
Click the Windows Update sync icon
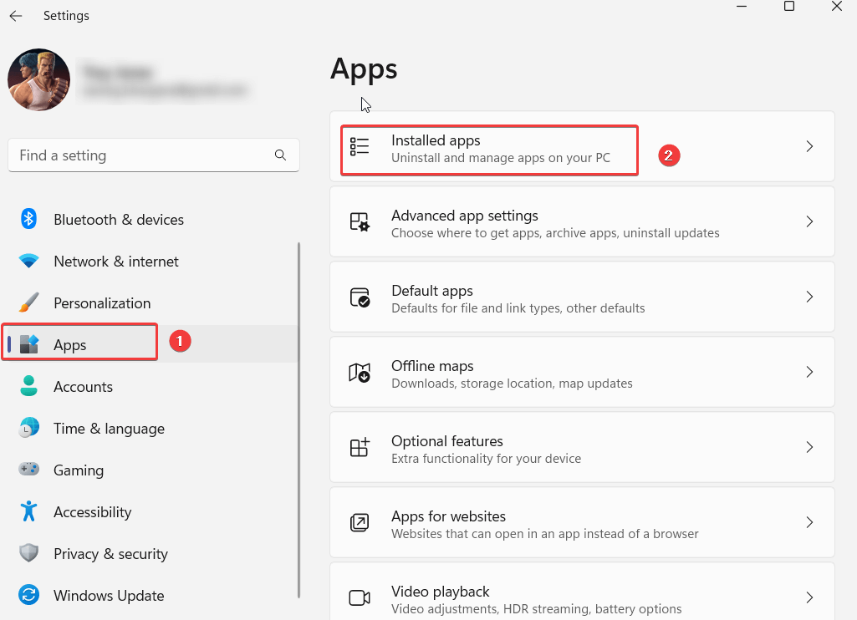(28, 595)
